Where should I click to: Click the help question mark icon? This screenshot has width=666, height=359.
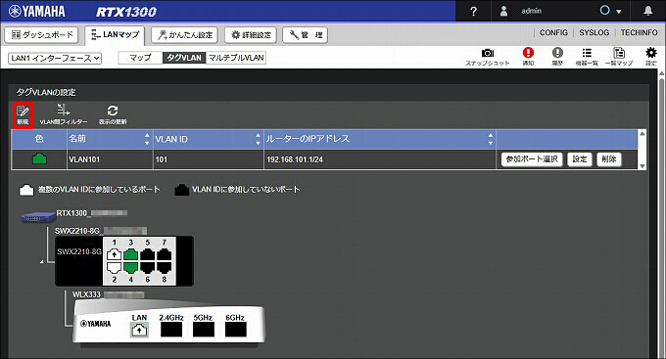(474, 11)
